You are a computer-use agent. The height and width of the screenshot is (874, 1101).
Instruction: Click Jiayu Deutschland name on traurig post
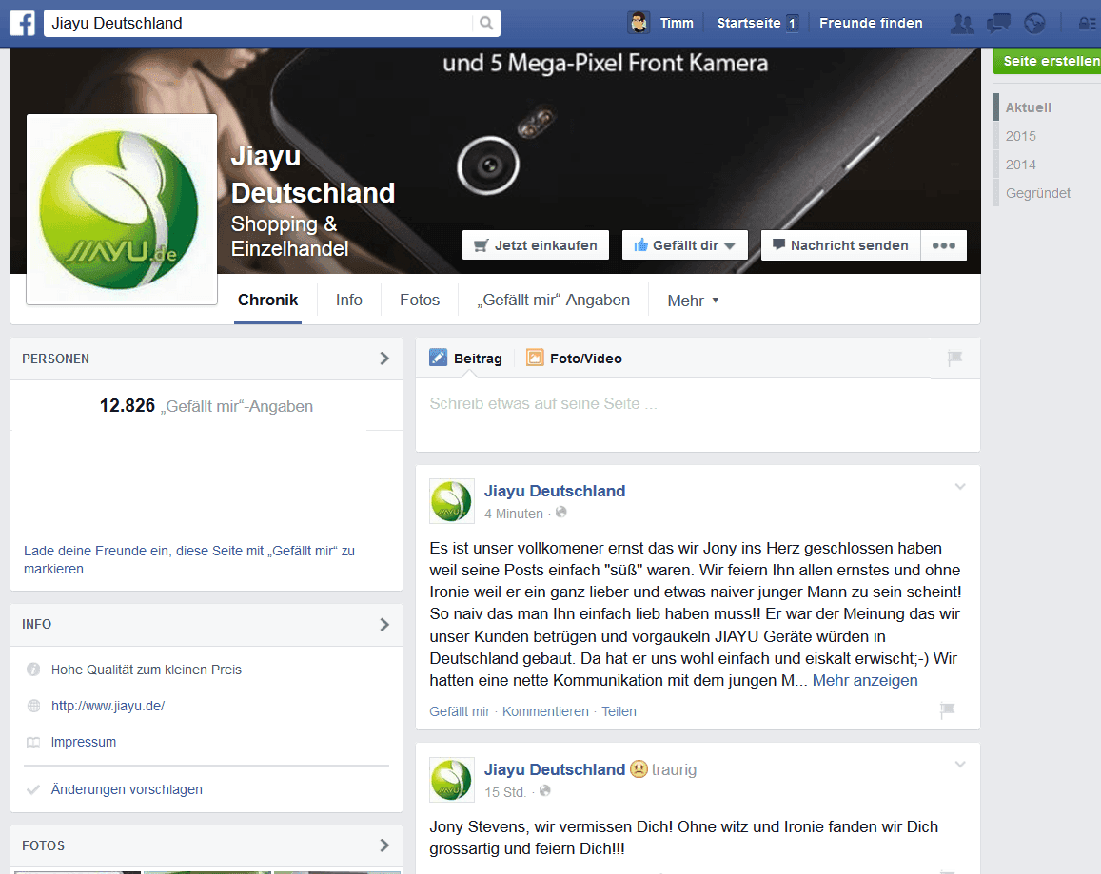coord(555,769)
